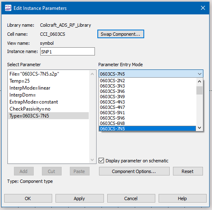
Task: Choose 0603CS-3N6 from the dropdown list
Action: click(147, 91)
